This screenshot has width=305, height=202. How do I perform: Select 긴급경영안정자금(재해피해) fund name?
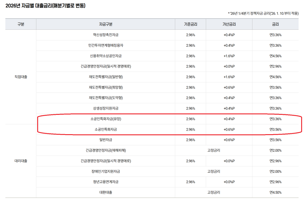point(105,151)
